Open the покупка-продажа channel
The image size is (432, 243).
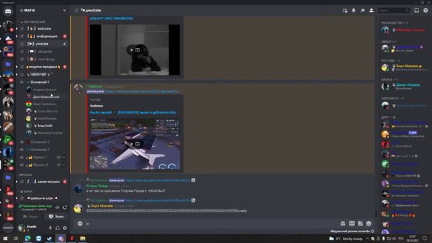tap(43, 67)
